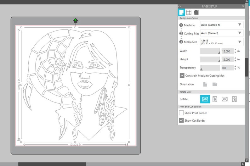The height and width of the screenshot is (166, 250).
Task: Click the left-middle selection handle
Action: coord(21,85)
